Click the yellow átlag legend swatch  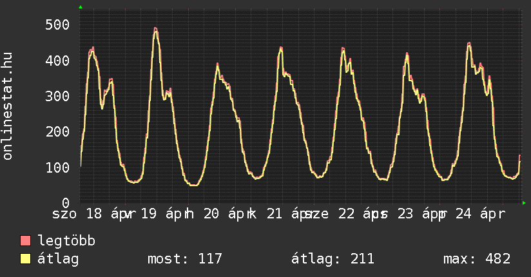tap(26, 259)
